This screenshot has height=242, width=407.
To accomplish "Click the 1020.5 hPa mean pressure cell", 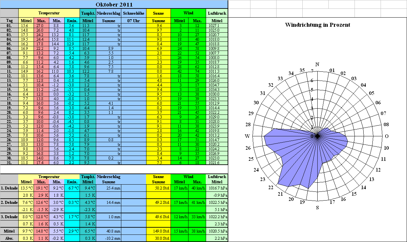I will [x=217, y=231].
